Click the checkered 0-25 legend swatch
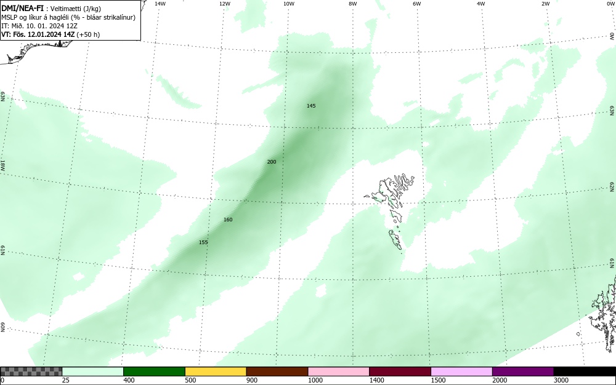 [x=31, y=371]
